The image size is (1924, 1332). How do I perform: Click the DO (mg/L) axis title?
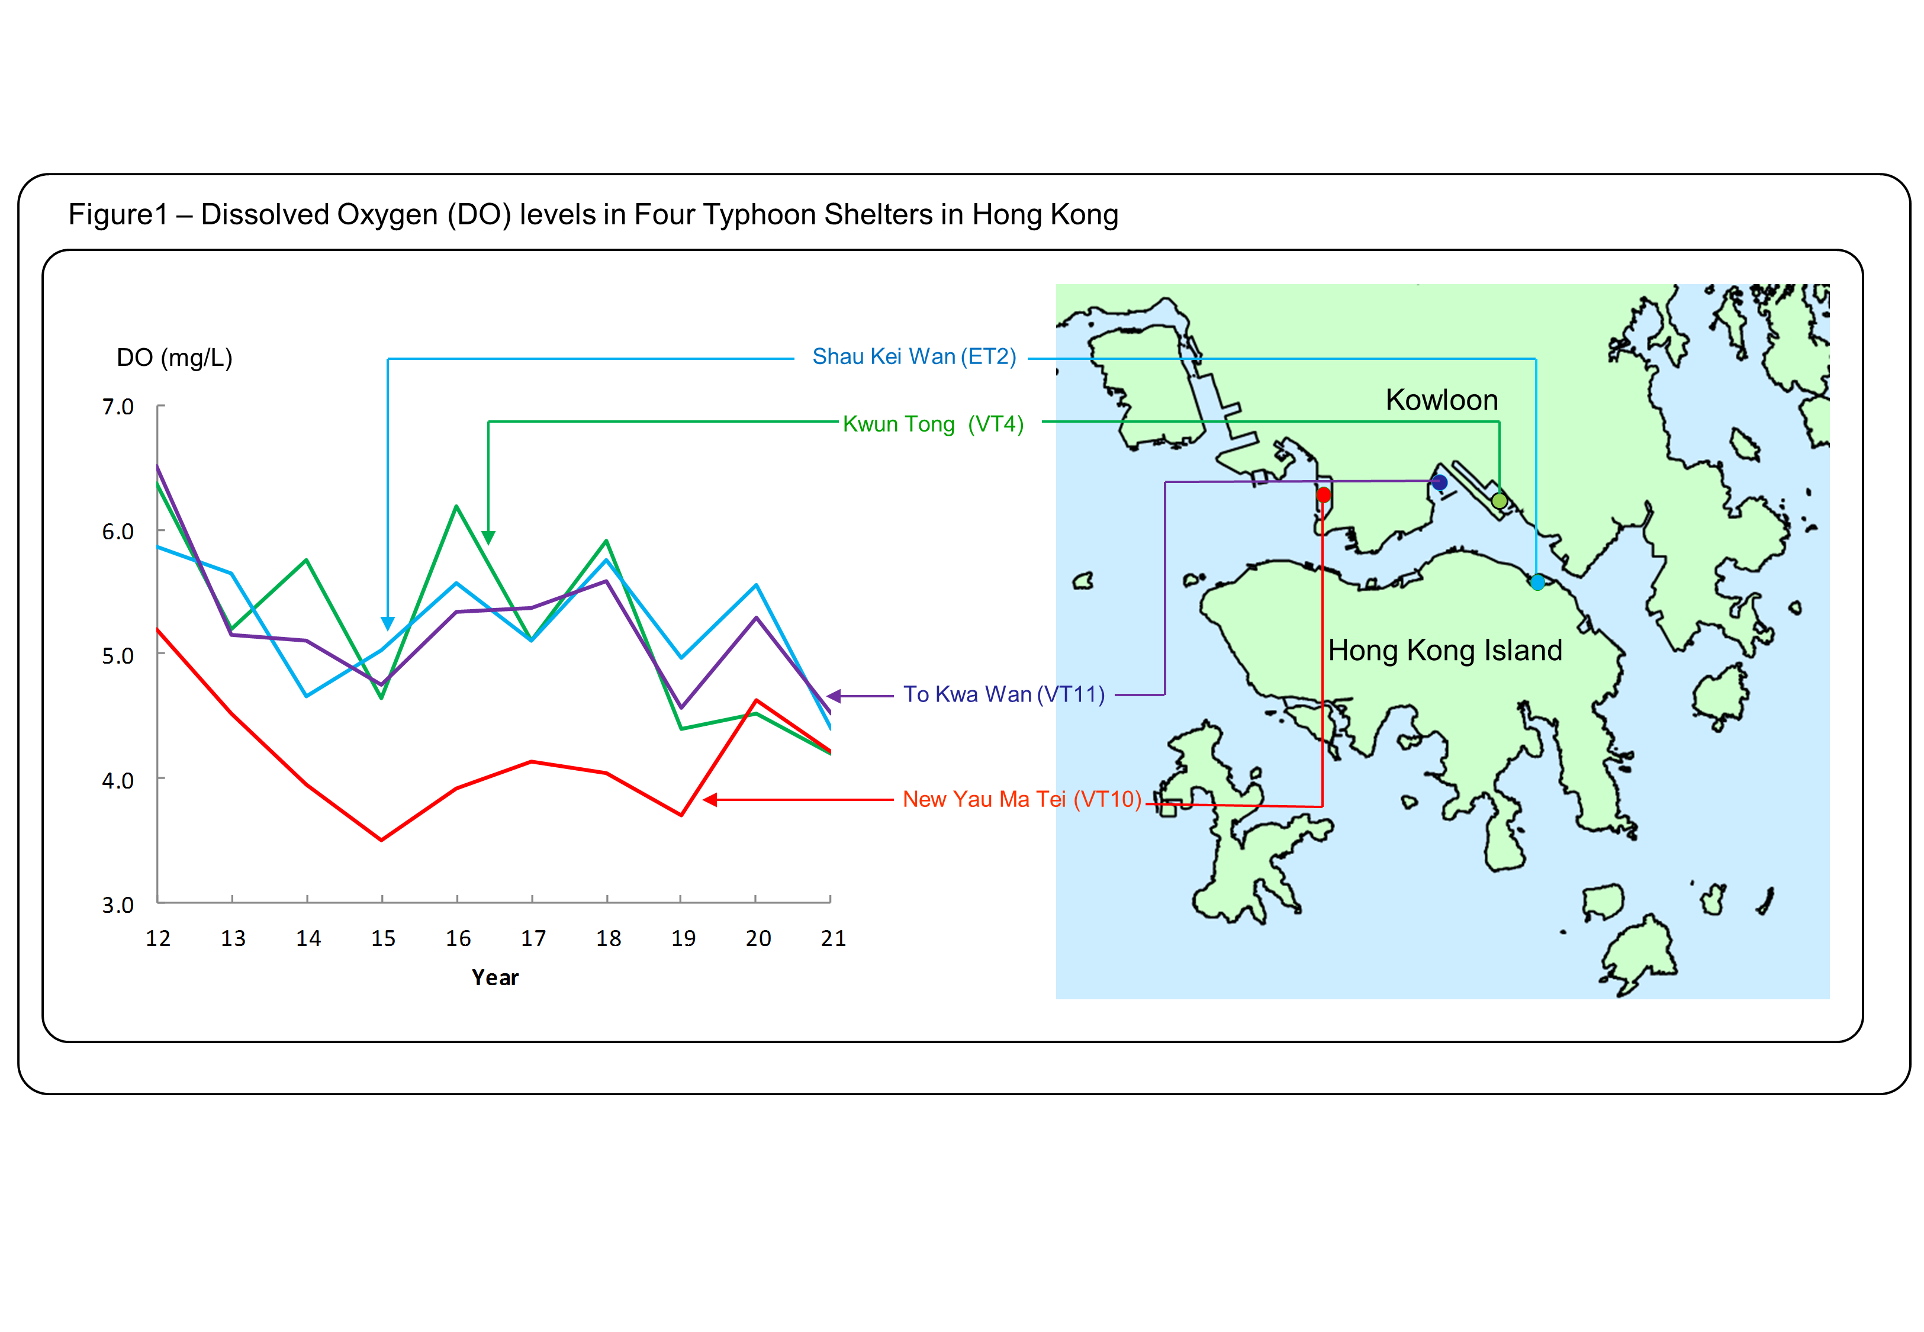175,358
